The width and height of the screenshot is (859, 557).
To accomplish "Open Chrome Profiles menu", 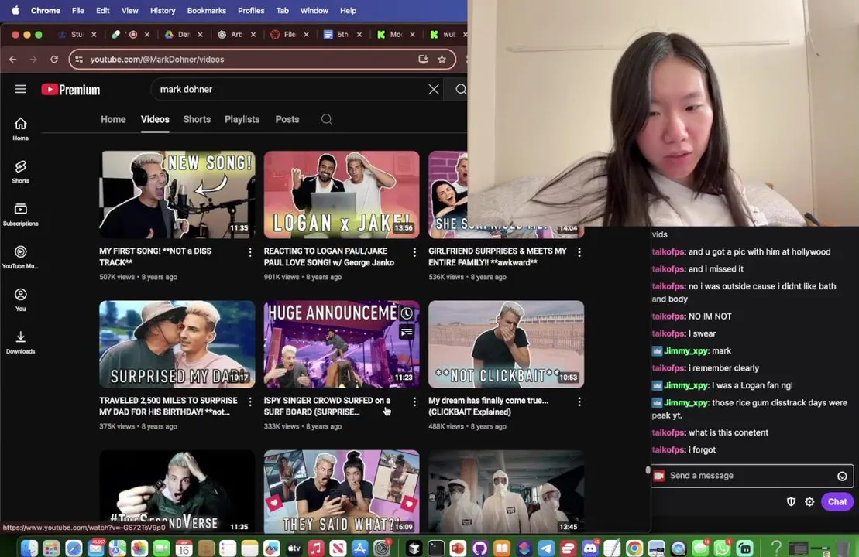I will (251, 10).
